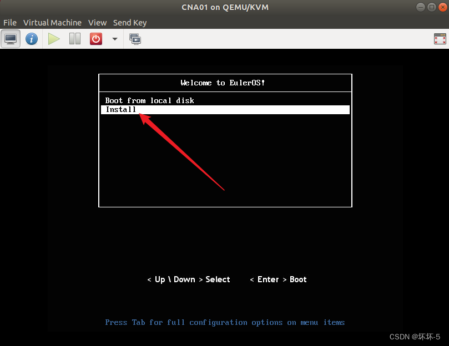Open the Send Key menu
The width and height of the screenshot is (449, 346).
click(130, 23)
